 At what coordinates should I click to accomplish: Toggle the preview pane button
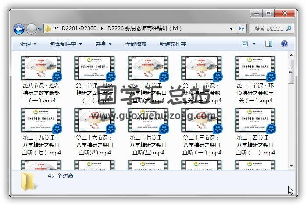pos(269,44)
